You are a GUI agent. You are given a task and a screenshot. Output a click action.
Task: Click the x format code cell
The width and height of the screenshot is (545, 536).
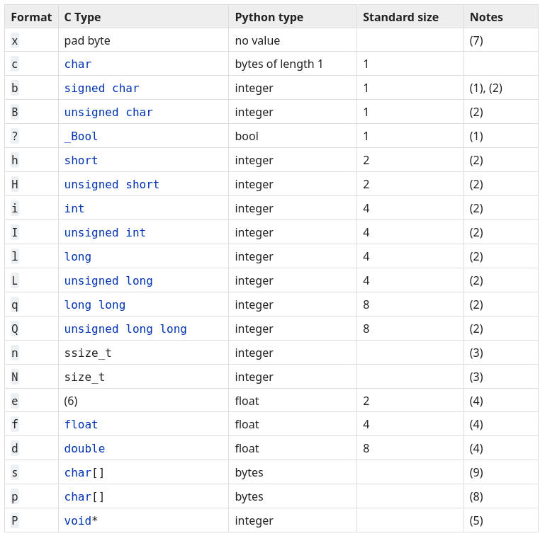coord(15,41)
